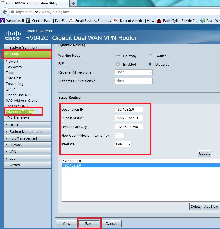220x229 pixels.
Task: Go to IPv6 Transition page
Action: [x=17, y=117]
